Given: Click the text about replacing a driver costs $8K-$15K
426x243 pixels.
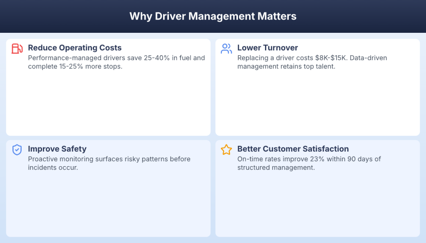Looking at the screenshot, I should (312, 62).
